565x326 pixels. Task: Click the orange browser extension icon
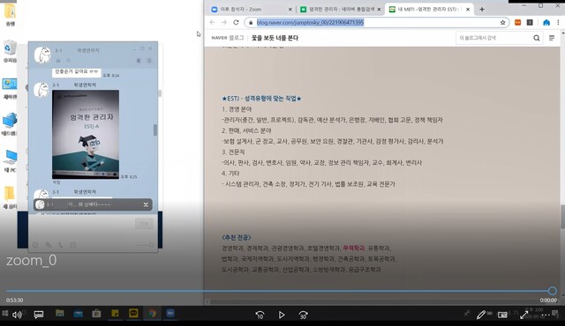(x=518, y=22)
